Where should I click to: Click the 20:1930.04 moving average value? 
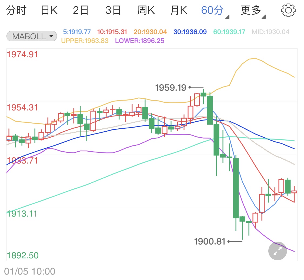[x=150, y=32]
